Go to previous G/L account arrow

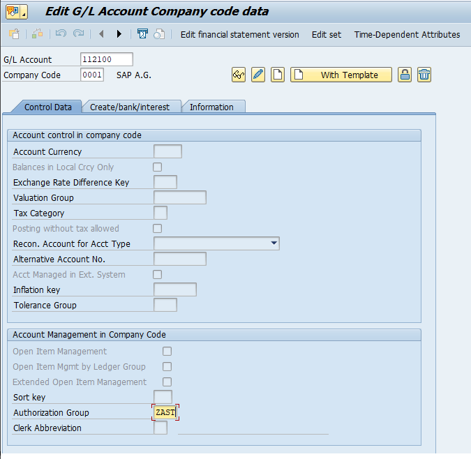[101, 34]
